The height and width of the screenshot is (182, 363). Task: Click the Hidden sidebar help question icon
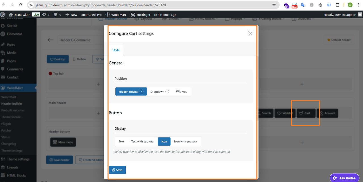[x=142, y=92]
